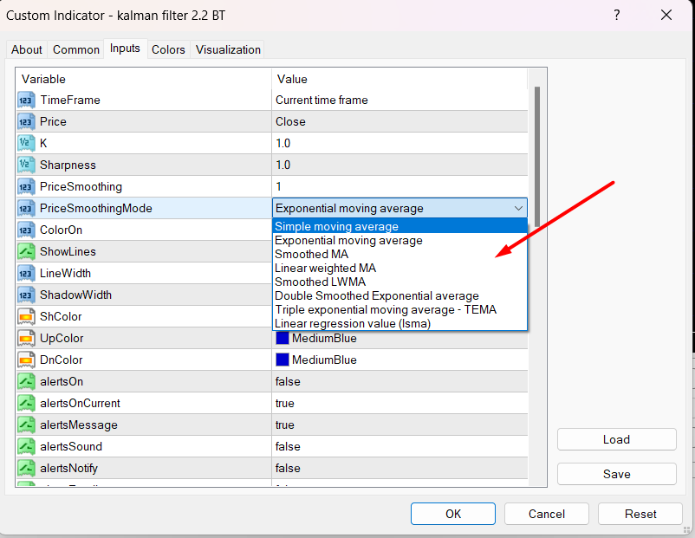Click the LineWidth row integer icon
Image resolution: width=695 pixels, height=538 pixels.
coord(26,274)
